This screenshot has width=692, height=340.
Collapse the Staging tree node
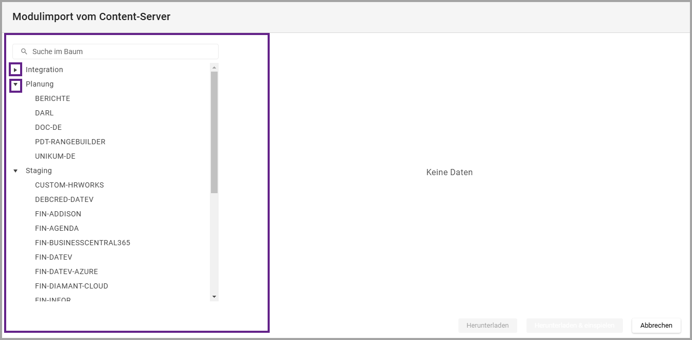coord(15,171)
